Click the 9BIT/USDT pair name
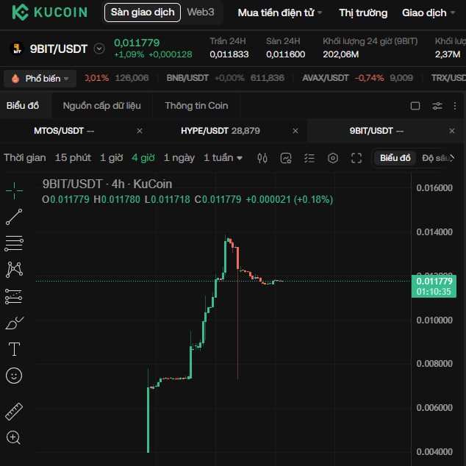The image size is (466, 466). point(59,49)
